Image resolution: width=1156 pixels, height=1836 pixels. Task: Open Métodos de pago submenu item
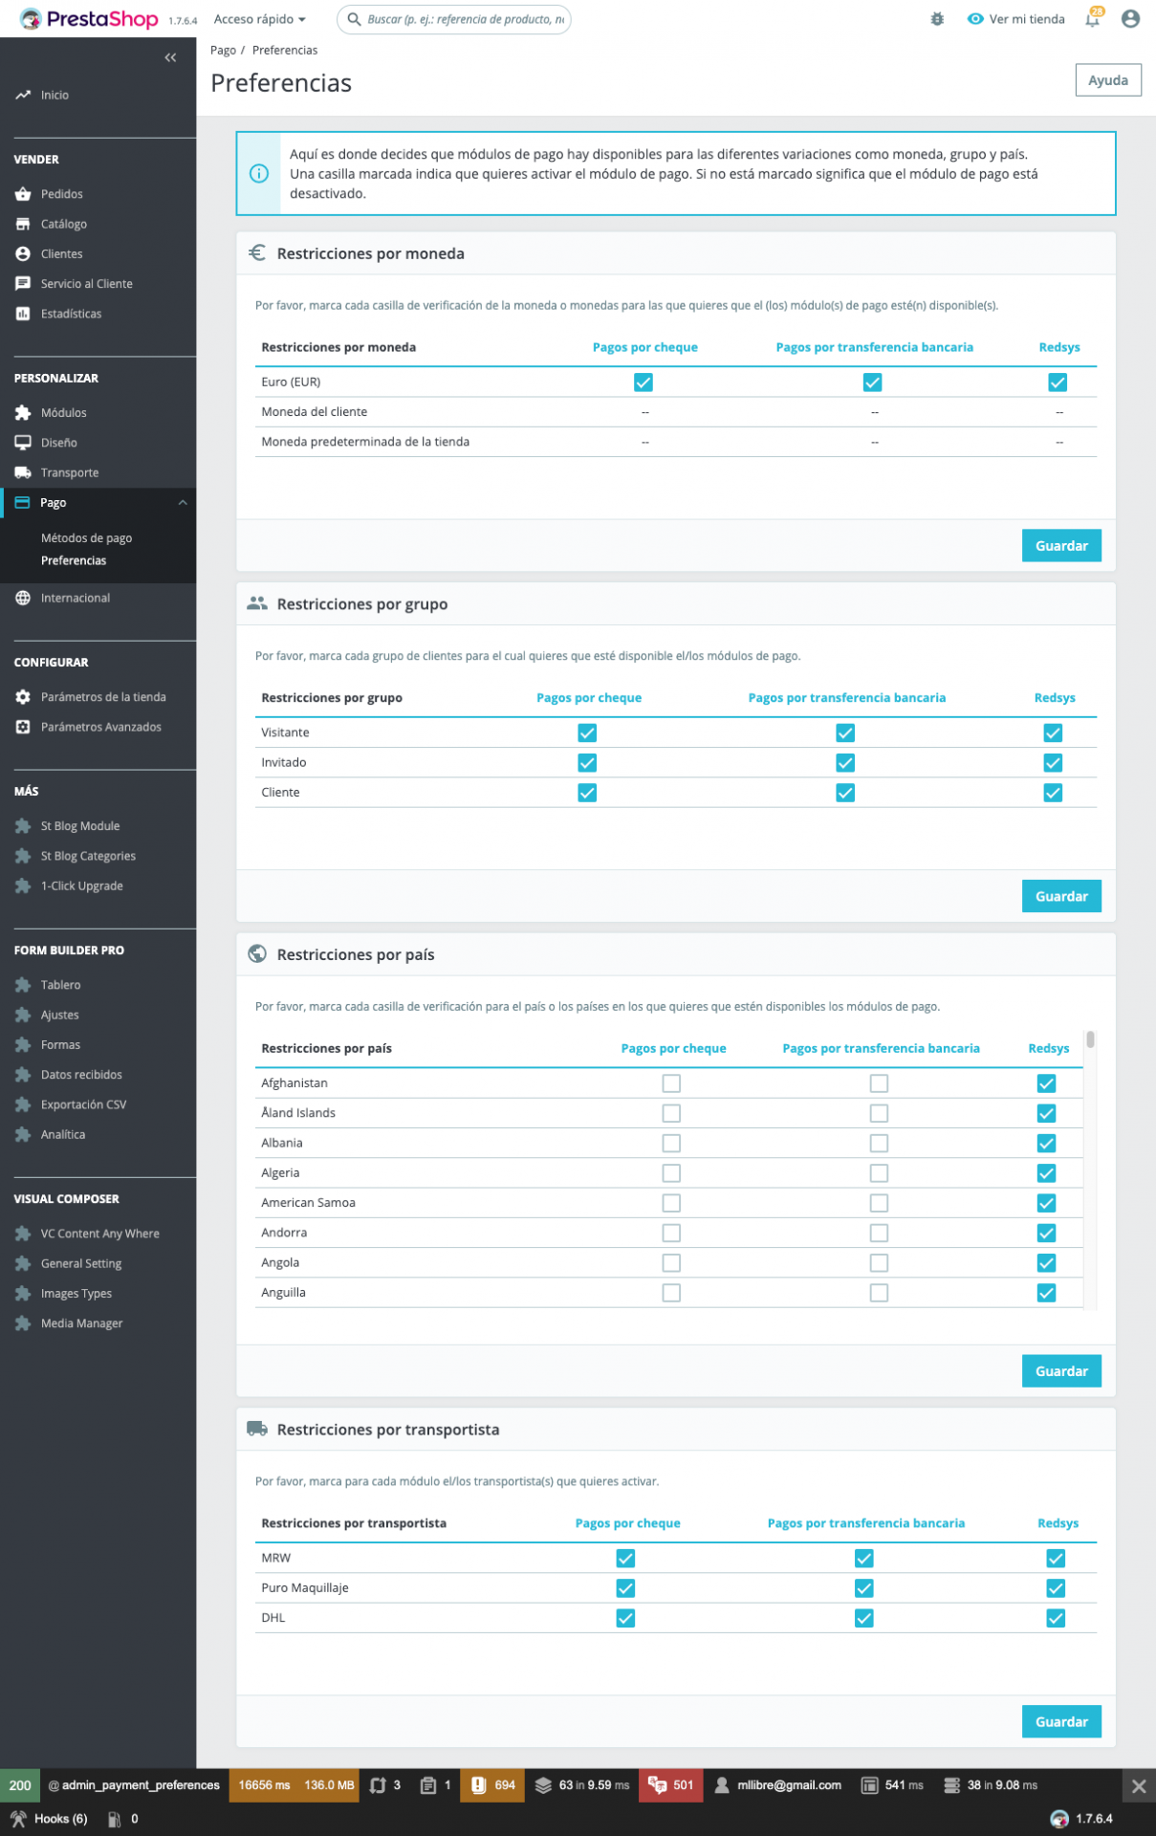point(86,538)
